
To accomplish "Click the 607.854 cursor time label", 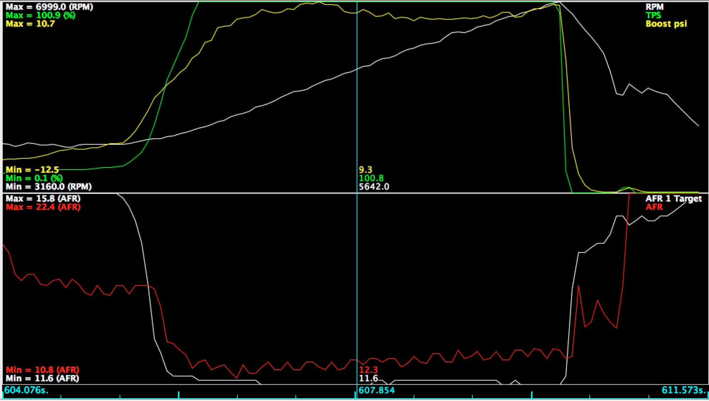I will point(376,390).
